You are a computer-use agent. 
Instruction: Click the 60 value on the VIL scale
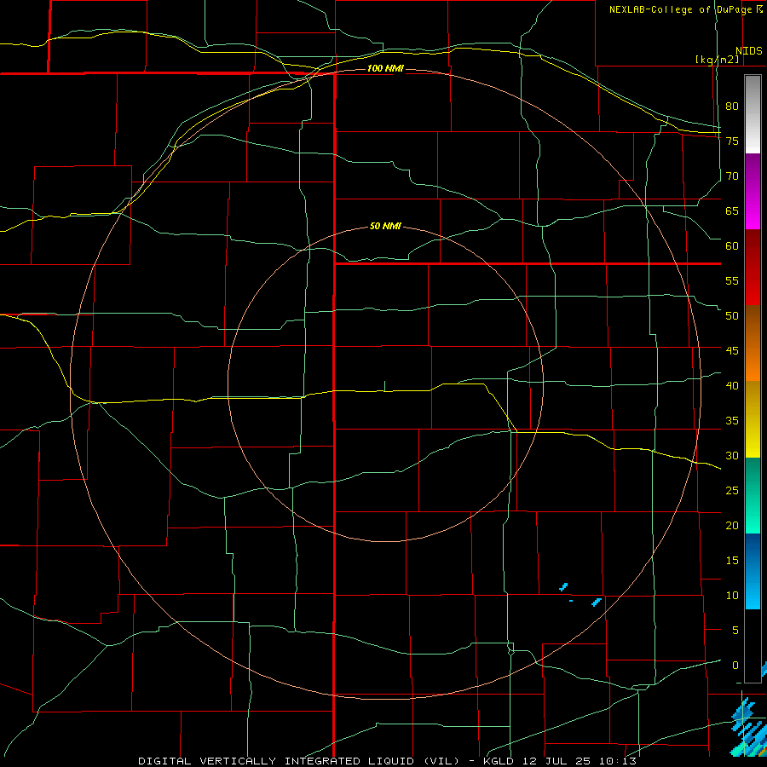(x=732, y=246)
